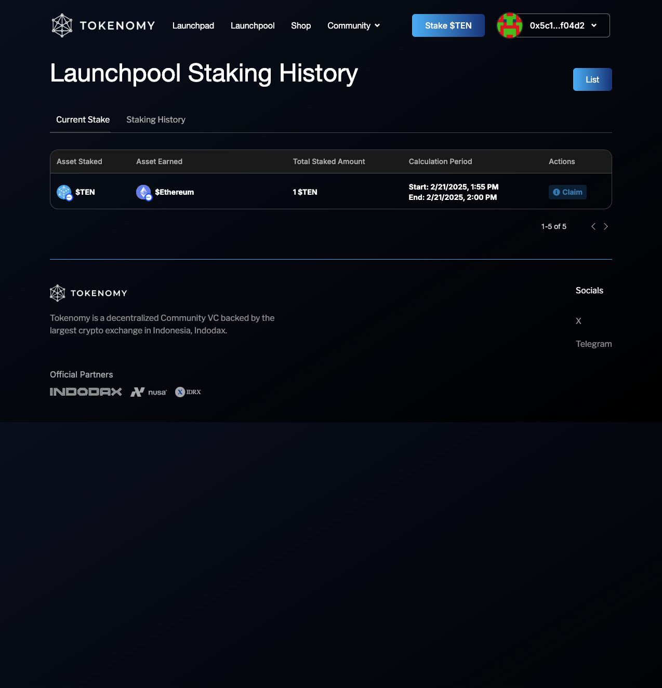Click the Tokenomy logo in the header
The image size is (662, 688).
point(103,25)
